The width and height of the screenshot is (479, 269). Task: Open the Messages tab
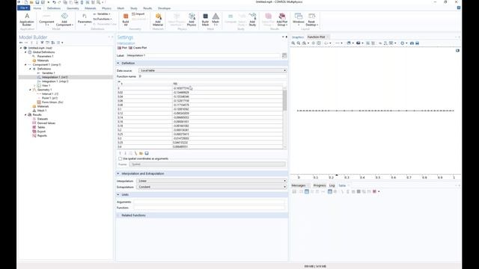[299, 185]
